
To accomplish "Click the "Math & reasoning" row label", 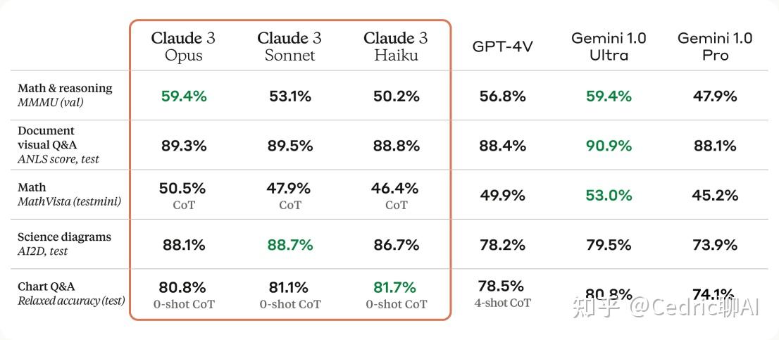I will (x=65, y=89).
